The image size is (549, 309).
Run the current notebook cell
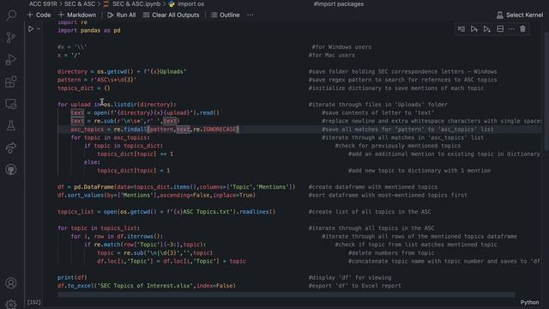tap(31, 29)
